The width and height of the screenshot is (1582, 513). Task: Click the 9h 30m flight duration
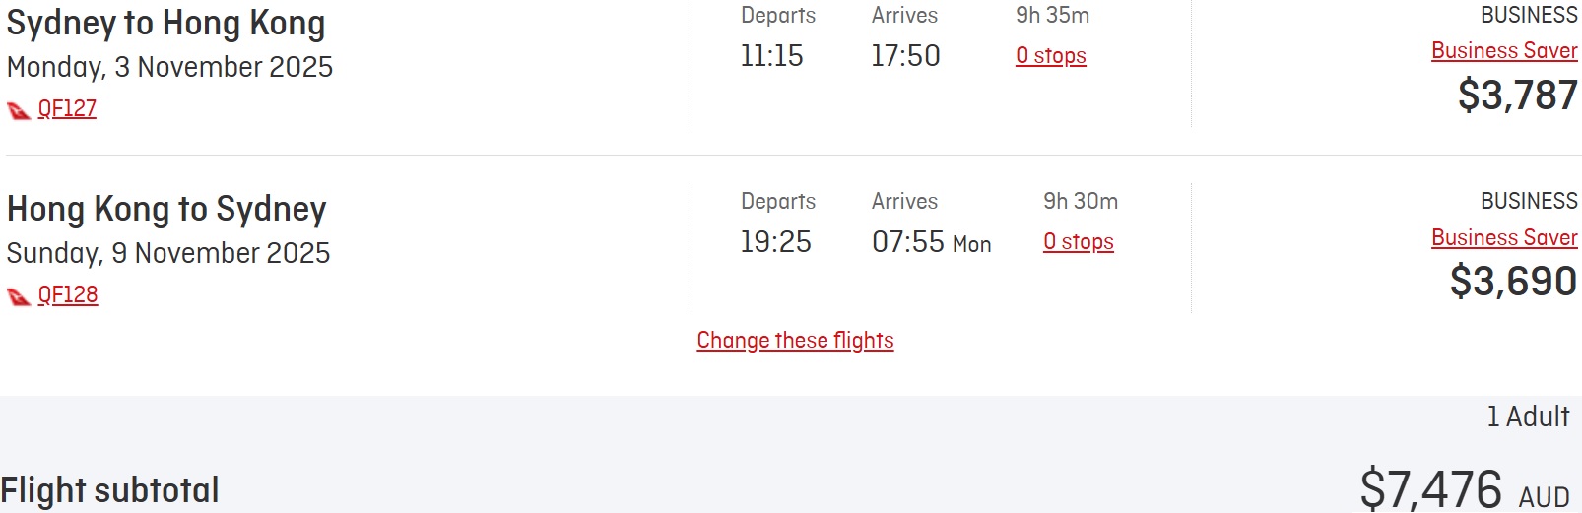pos(1081,202)
